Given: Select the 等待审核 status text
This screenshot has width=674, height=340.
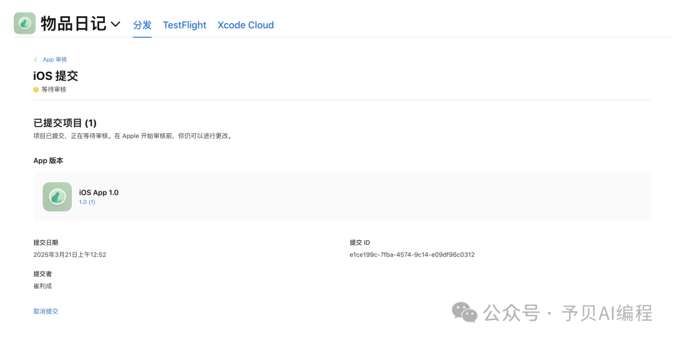Looking at the screenshot, I should point(54,90).
